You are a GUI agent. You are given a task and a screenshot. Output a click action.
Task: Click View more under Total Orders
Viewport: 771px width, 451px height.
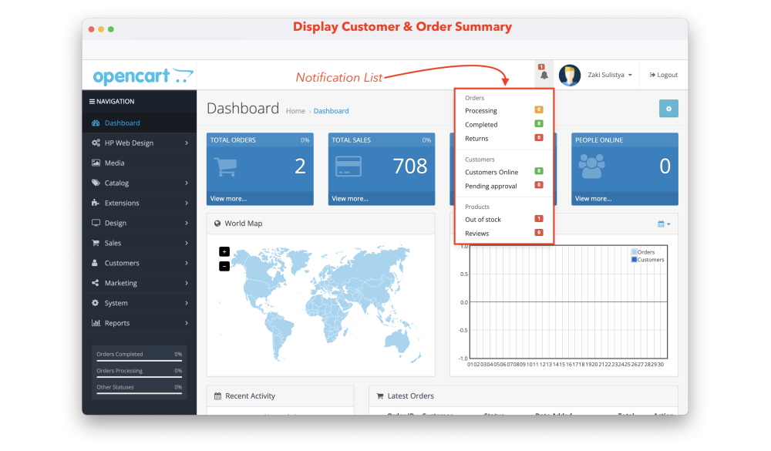228,198
